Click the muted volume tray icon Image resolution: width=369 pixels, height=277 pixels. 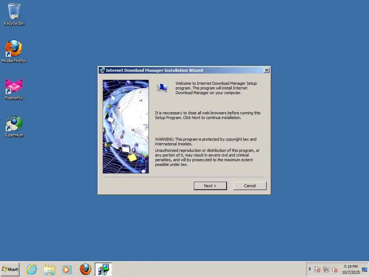(x=334, y=269)
